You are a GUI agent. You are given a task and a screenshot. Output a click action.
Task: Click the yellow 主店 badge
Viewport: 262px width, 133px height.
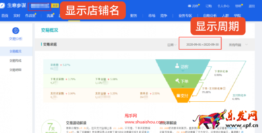point(55,6)
